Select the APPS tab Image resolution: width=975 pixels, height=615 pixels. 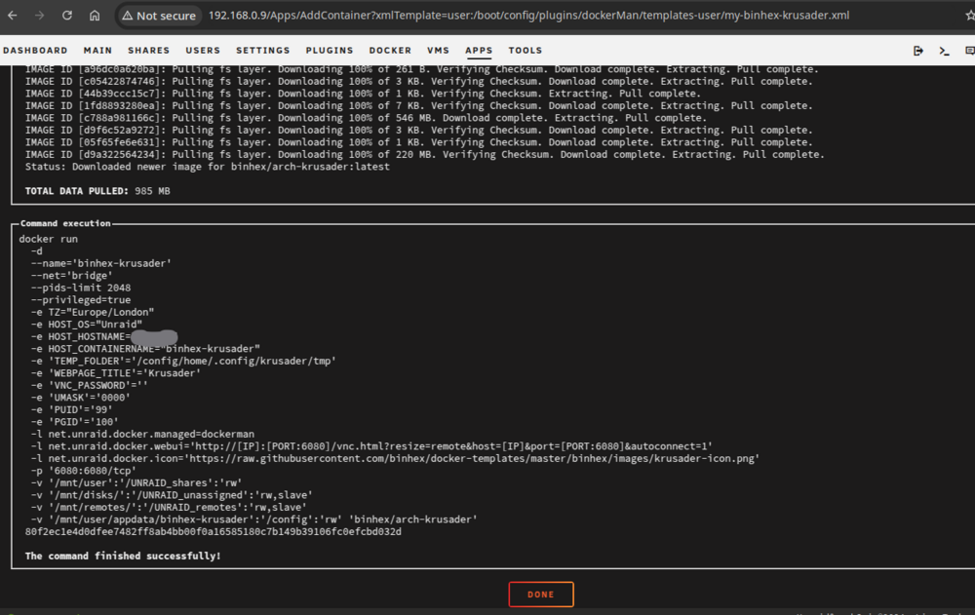click(x=479, y=51)
